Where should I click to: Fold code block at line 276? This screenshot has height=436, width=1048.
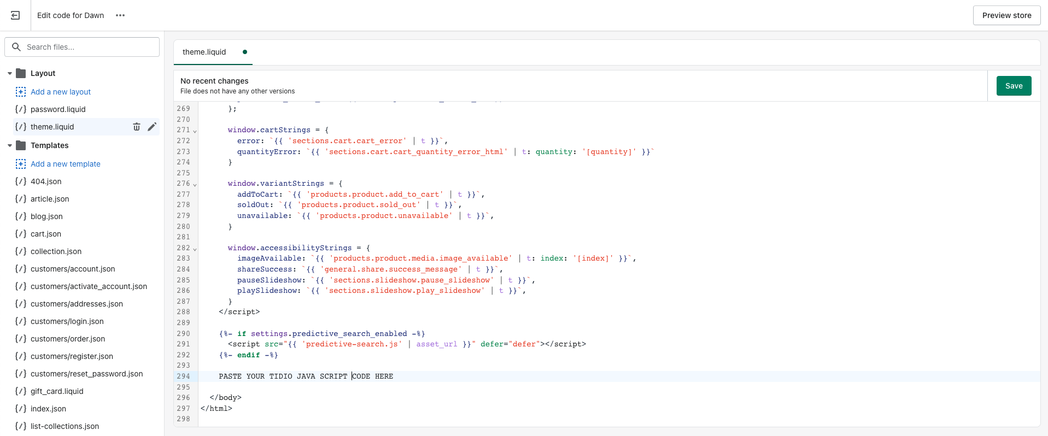point(195,185)
